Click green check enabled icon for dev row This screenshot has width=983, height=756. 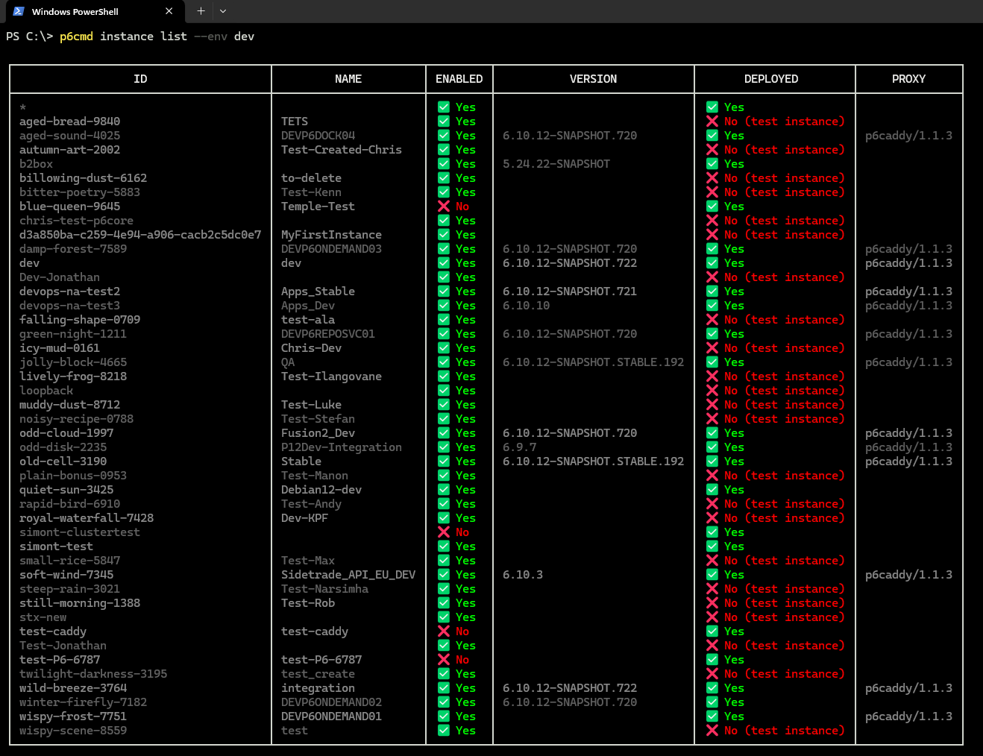click(x=444, y=263)
